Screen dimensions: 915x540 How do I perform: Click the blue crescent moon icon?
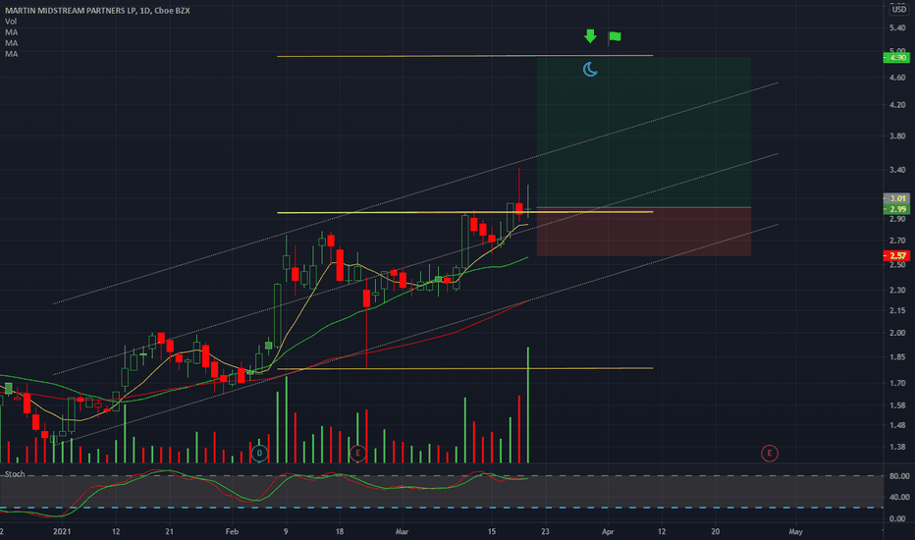point(590,70)
